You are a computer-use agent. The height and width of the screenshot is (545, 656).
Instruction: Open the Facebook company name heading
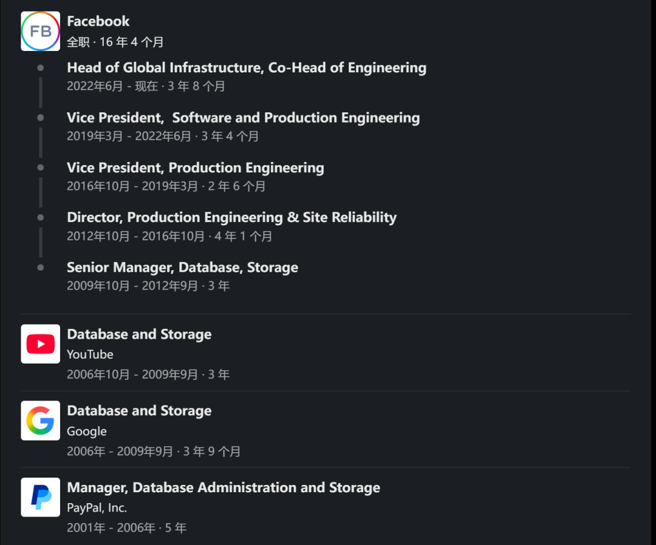coord(98,21)
